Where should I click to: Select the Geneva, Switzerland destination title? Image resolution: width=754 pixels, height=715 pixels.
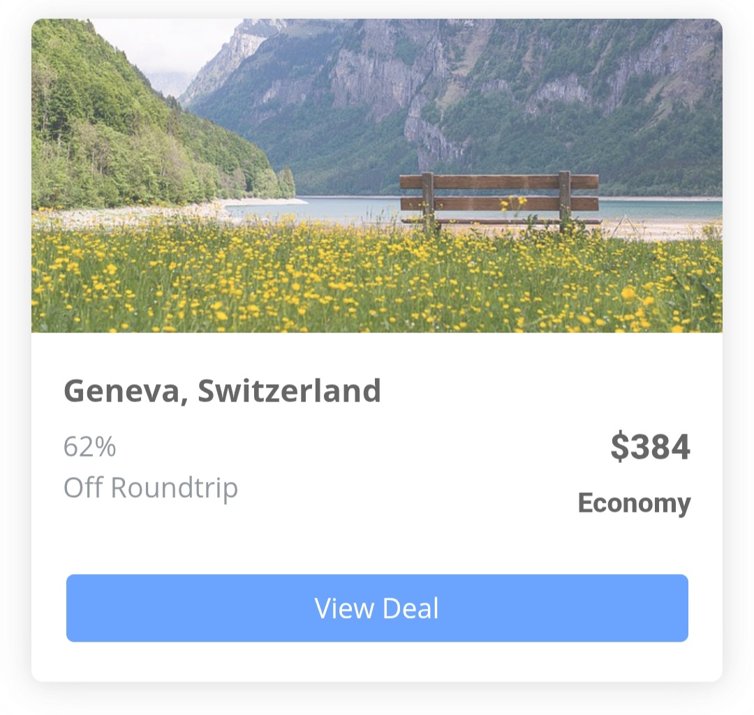pos(222,391)
